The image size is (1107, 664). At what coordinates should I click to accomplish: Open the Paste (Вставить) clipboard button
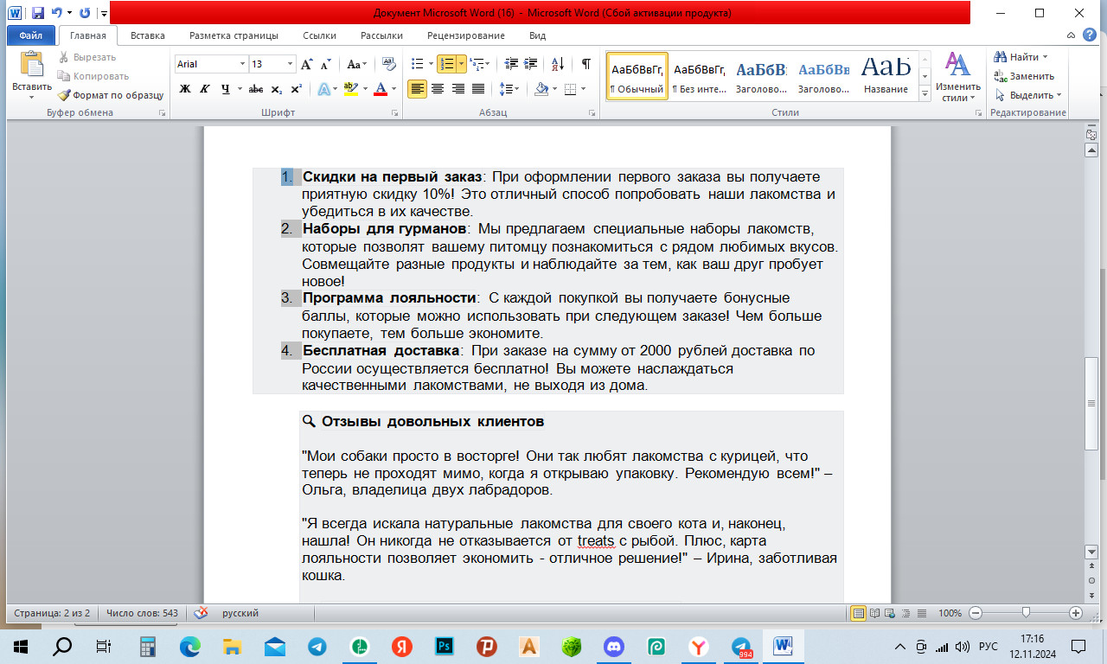[32, 75]
